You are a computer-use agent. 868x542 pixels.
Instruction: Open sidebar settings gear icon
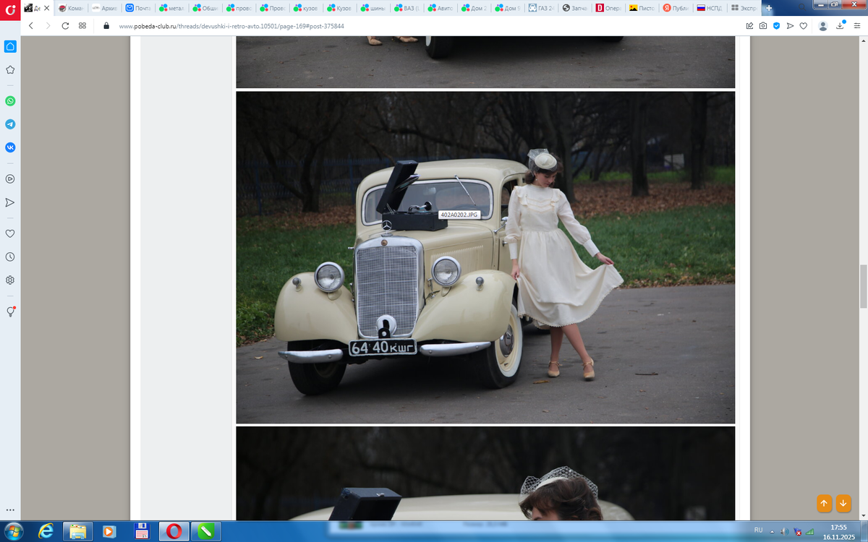[x=10, y=280]
